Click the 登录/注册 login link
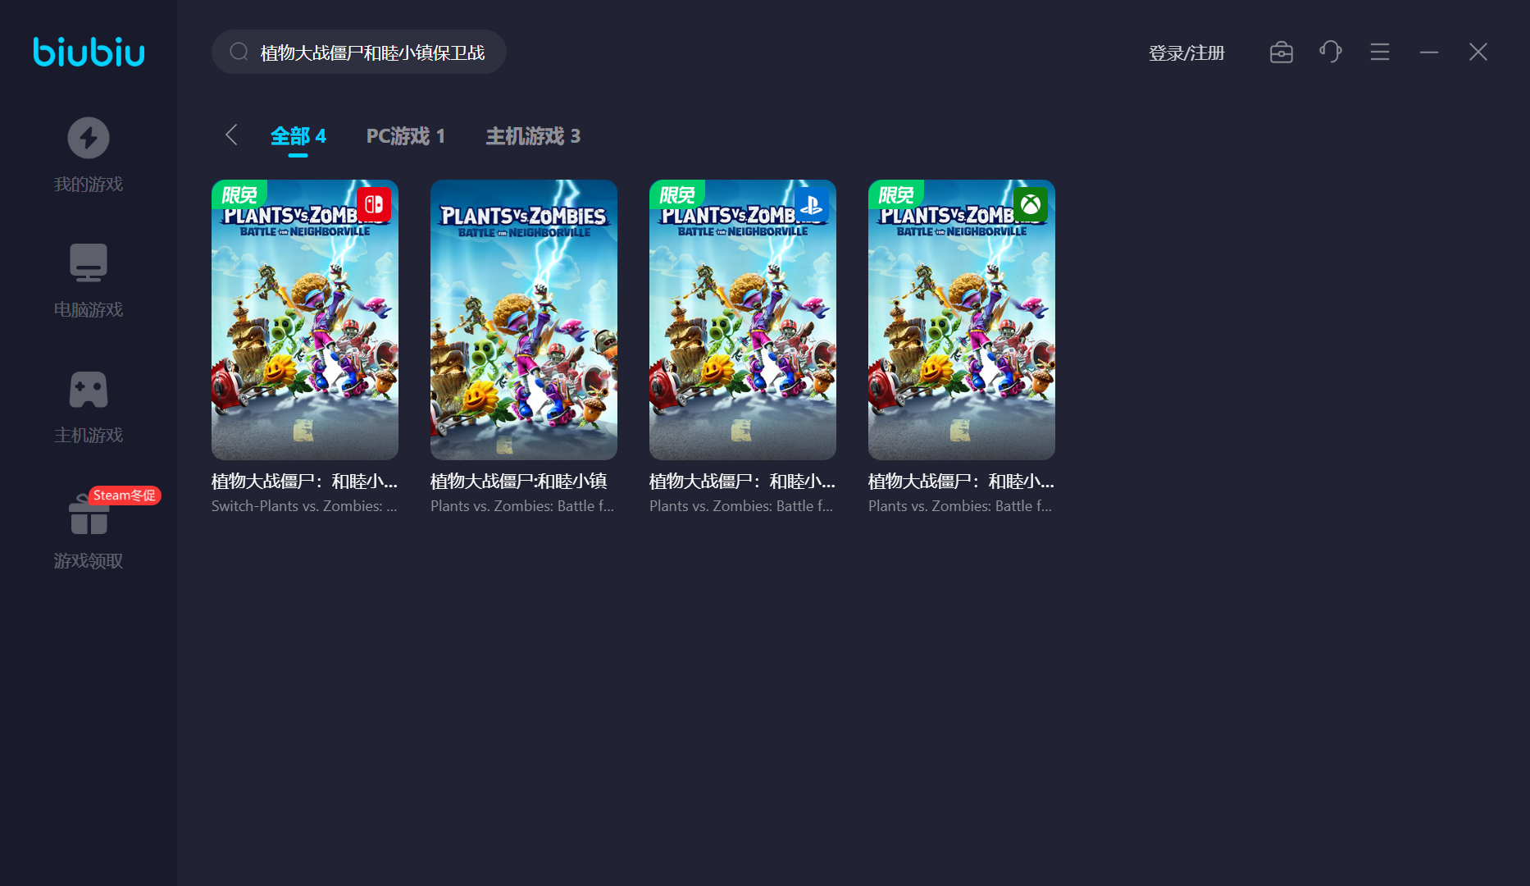Screen dimensions: 1530x886 [1186, 53]
